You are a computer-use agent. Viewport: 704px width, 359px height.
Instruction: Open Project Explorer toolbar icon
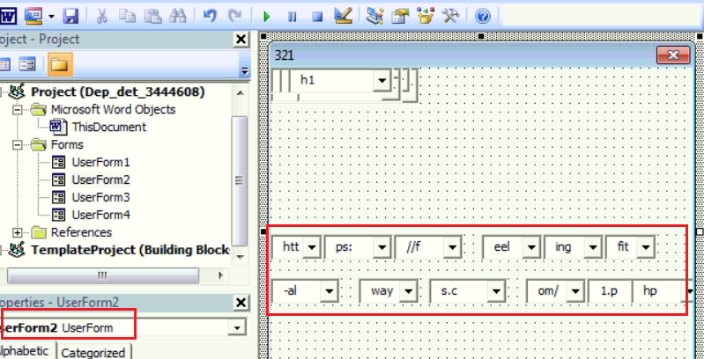click(374, 17)
